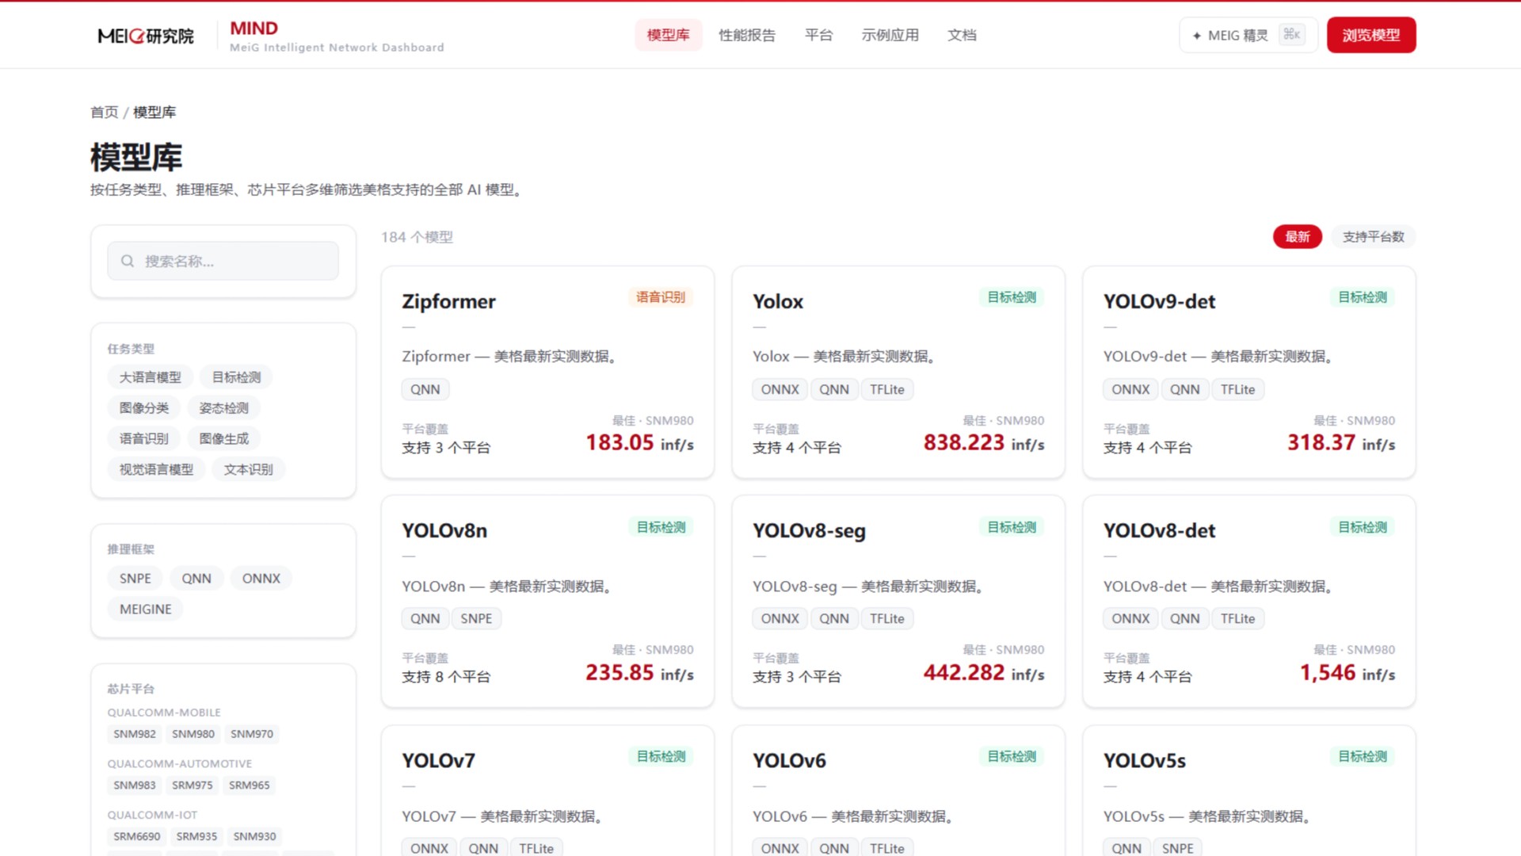Click the 838.223 inf/s value

[x=984, y=442]
